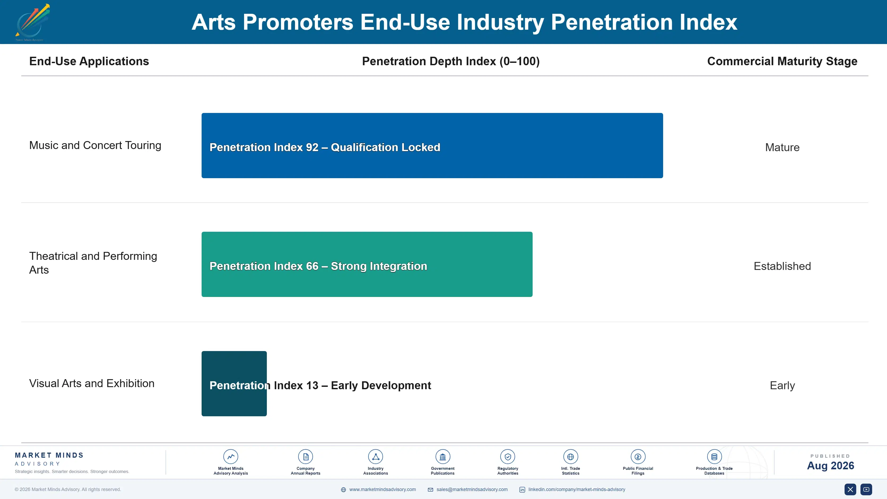887x499 pixels.
Task: Click the Commercial Maturity Stage header
Action: pos(782,61)
